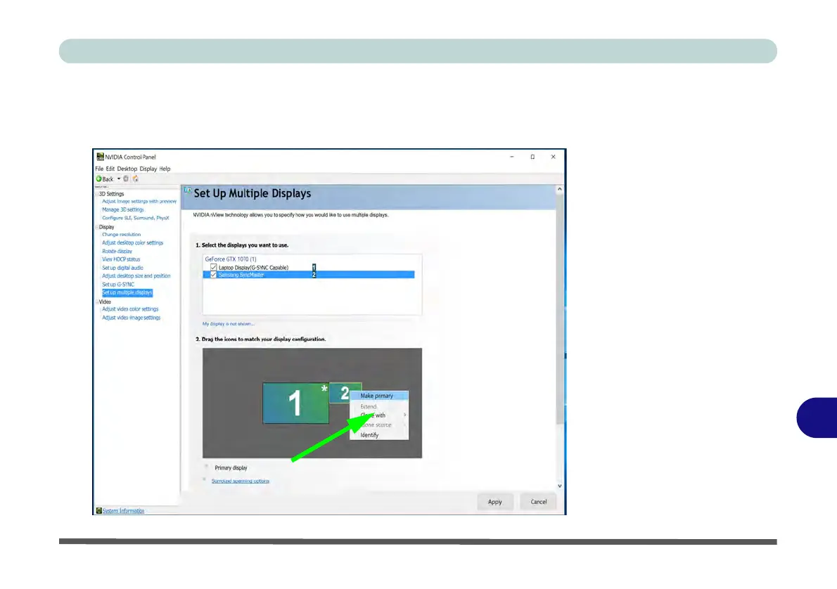This screenshot has height=589, width=837.
Task: Open Manage 3D settings
Action: [123, 209]
